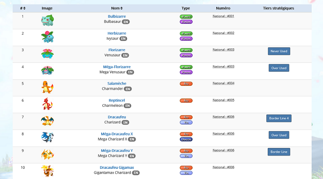Open the Dracaufeu link in row 7
Image resolution: width=323 pixels, height=179 pixels.
pos(117,117)
